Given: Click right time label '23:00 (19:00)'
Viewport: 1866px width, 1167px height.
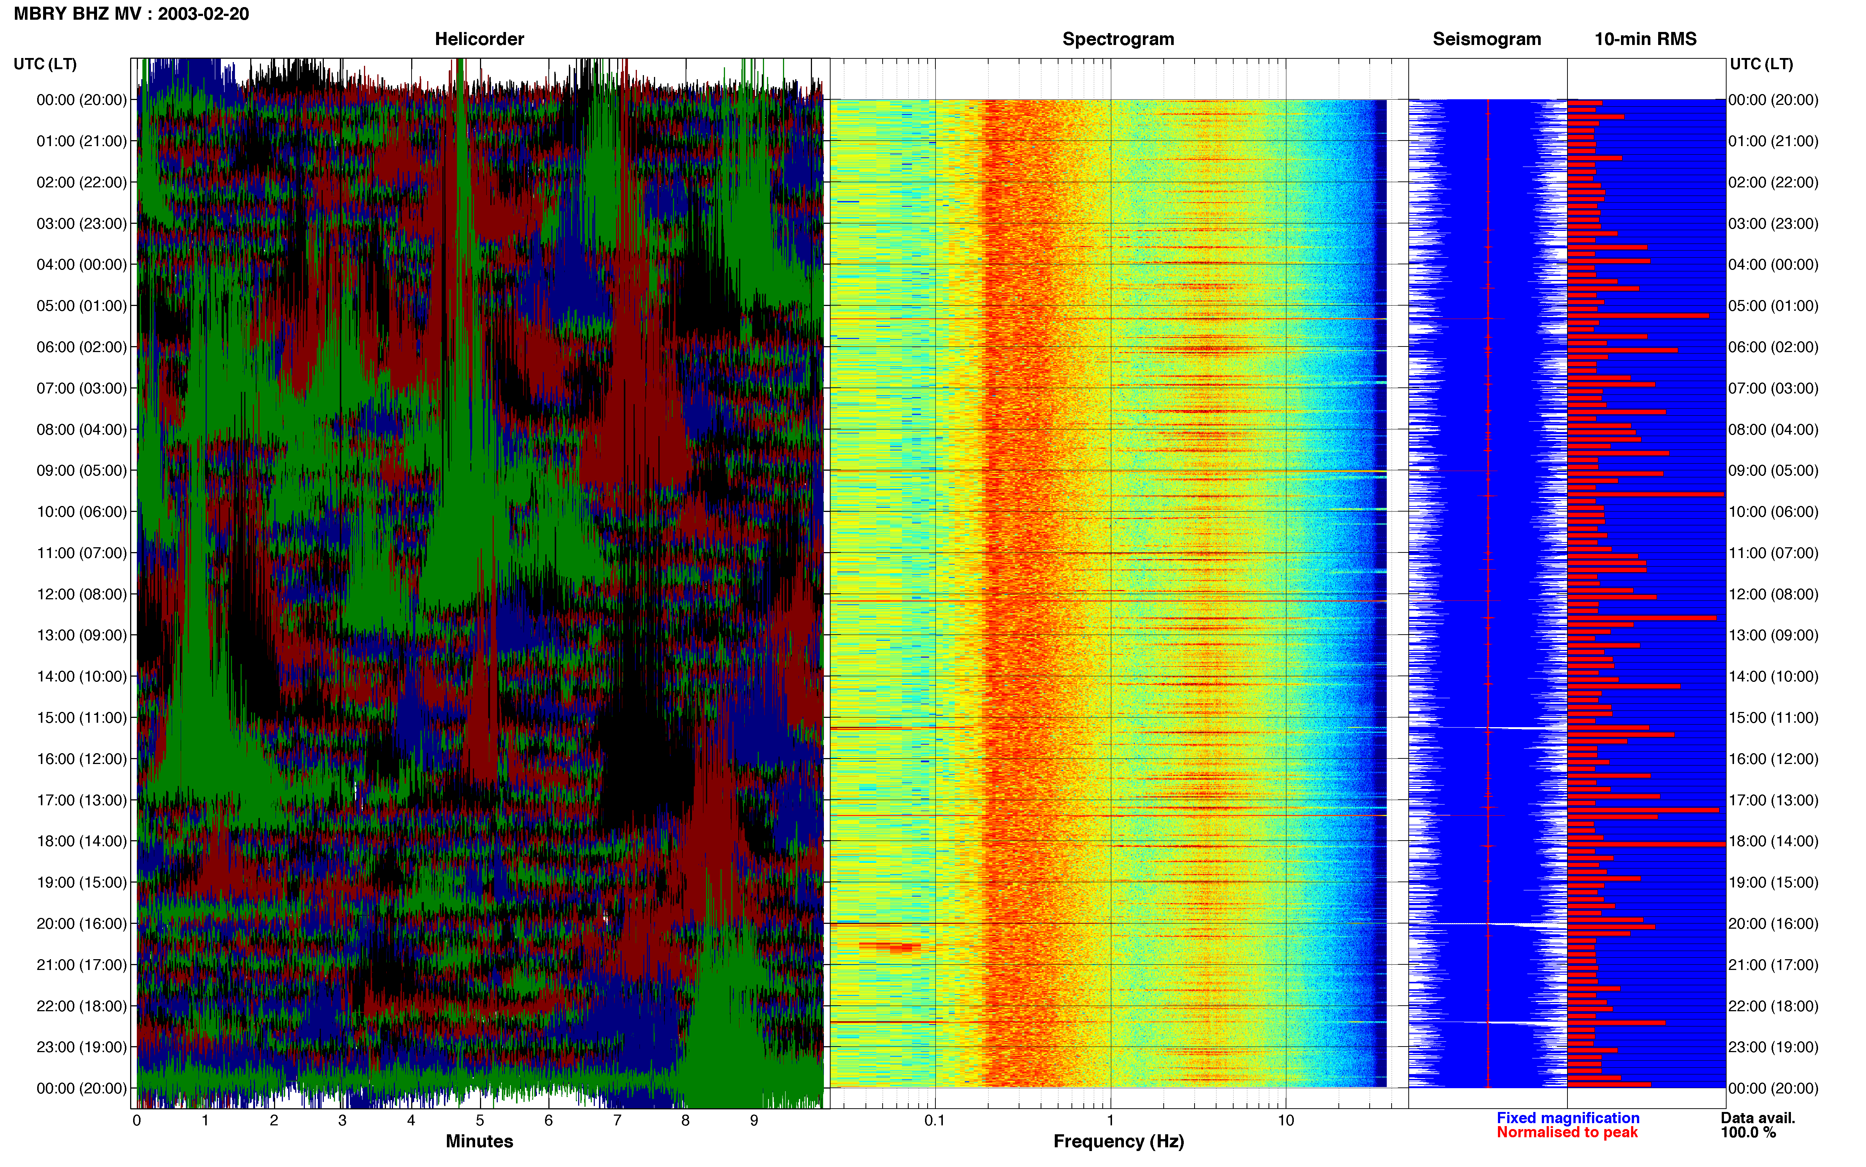Looking at the screenshot, I should click(1773, 1047).
